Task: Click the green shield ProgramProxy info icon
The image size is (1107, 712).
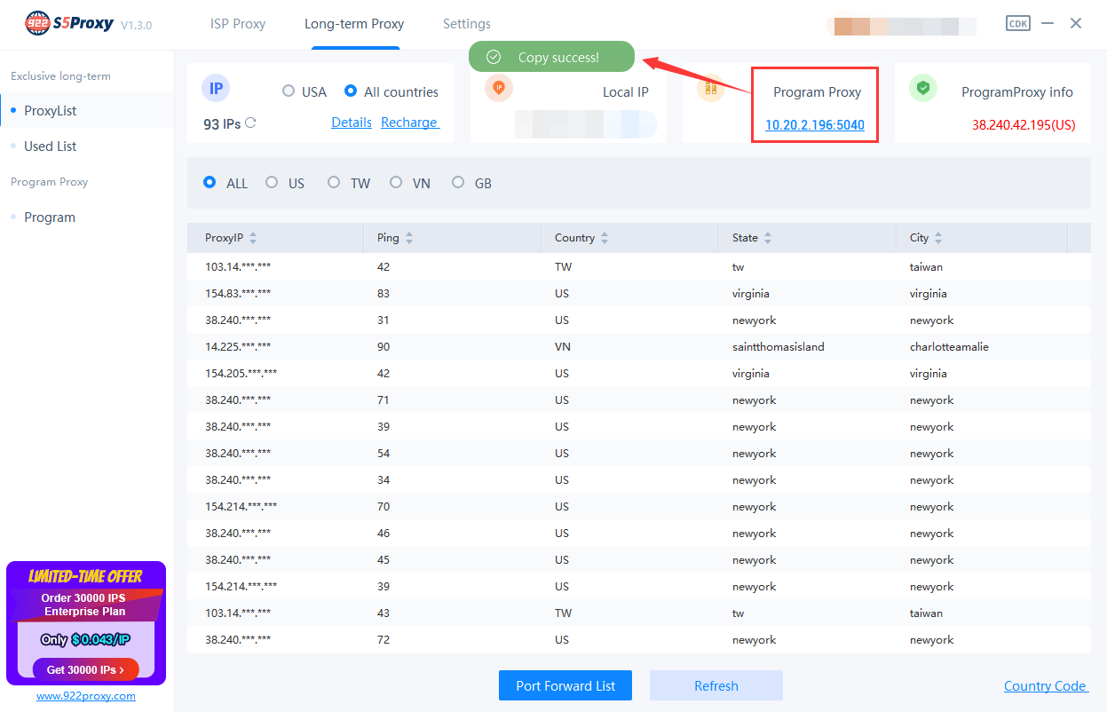Action: [923, 88]
